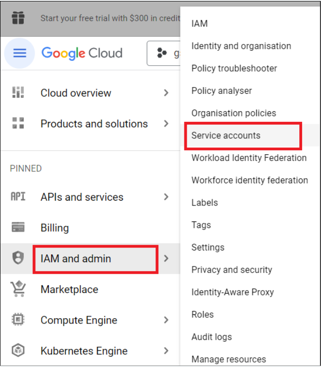Click the Google Cloud logo
This screenshot has width=321, height=367.
tap(82, 53)
